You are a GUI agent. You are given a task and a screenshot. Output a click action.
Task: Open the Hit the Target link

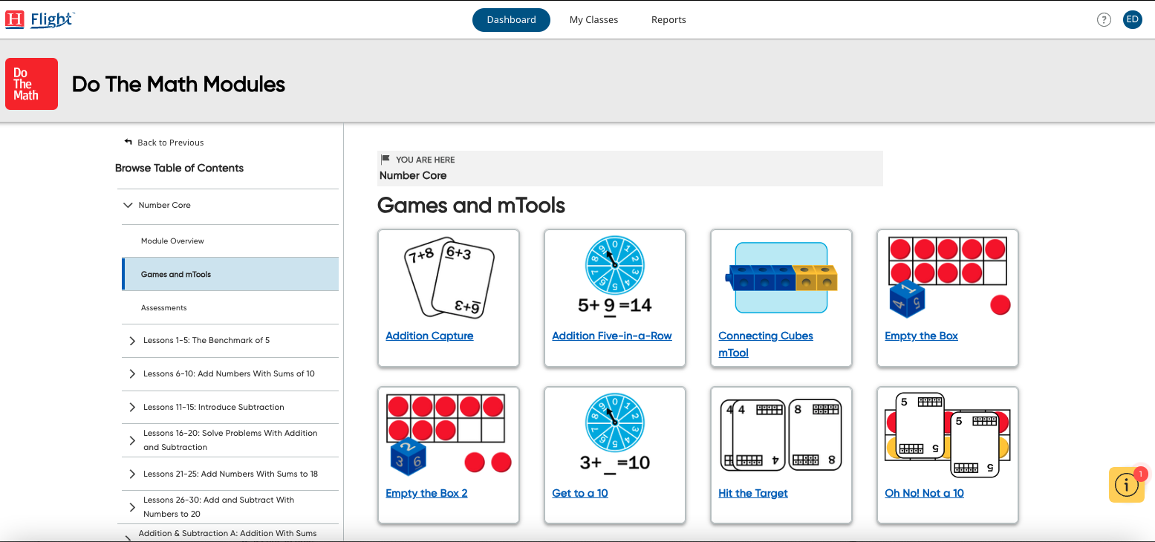tap(752, 493)
